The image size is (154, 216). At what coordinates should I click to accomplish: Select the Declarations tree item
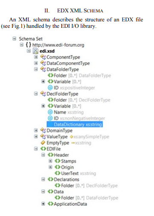click(63, 179)
